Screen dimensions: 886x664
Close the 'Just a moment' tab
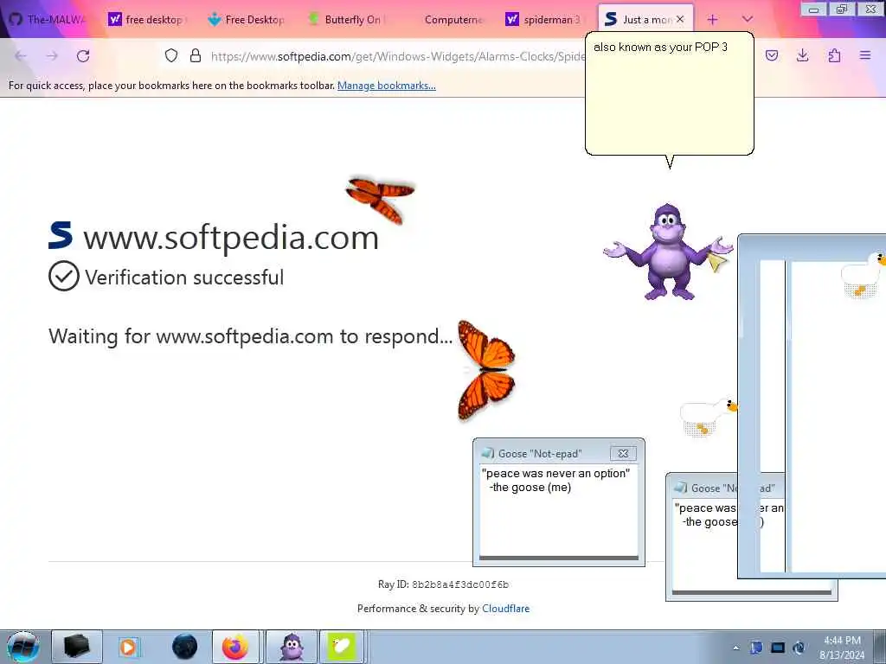[680, 19]
